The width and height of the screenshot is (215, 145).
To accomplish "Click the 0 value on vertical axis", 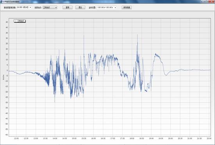I will point(7,71).
